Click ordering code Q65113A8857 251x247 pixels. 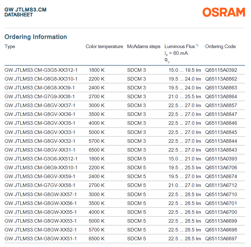click(x=221, y=105)
